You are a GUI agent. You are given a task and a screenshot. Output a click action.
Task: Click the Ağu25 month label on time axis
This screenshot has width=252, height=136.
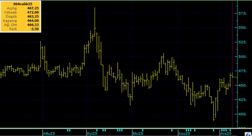tap(49, 134)
